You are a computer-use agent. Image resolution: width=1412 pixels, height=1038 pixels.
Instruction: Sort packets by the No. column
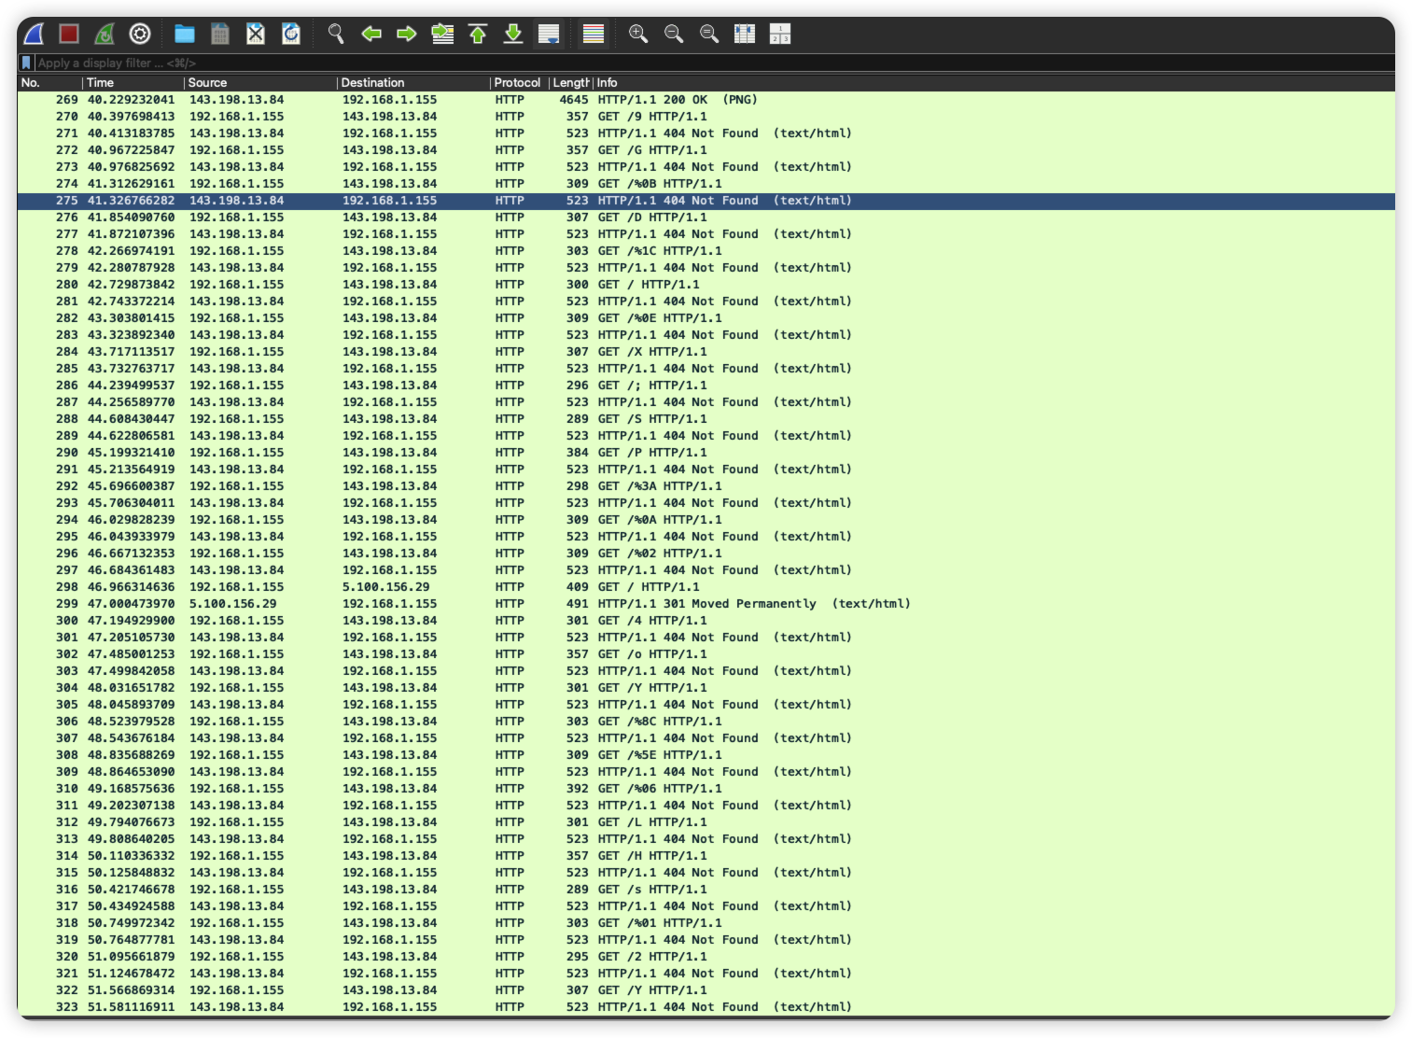pyautogui.click(x=49, y=83)
